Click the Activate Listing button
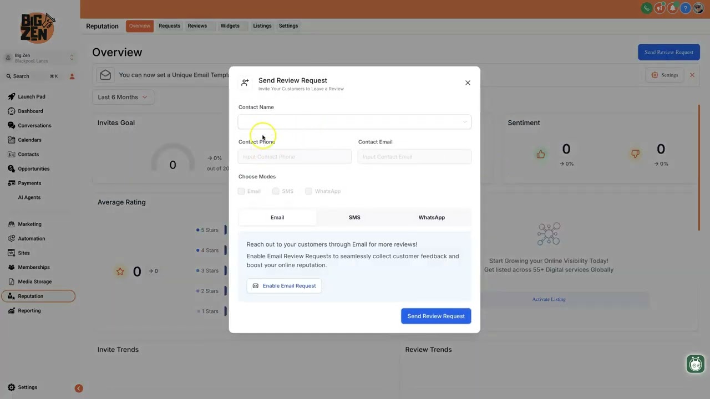 tap(549, 299)
